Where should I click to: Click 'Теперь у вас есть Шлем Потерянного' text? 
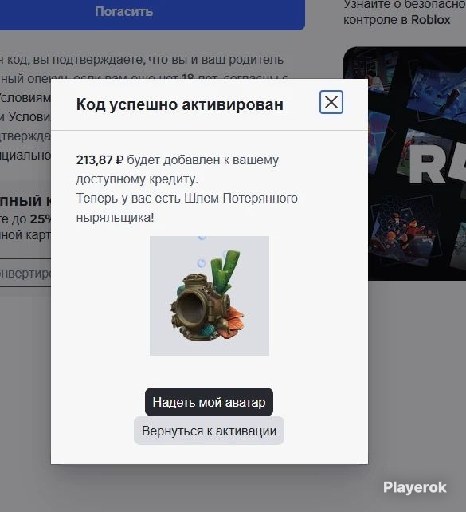(x=187, y=199)
